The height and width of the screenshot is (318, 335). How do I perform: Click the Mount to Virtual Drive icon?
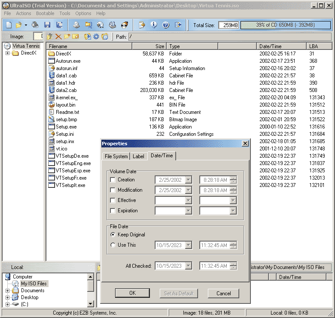pyautogui.click(x=113, y=25)
